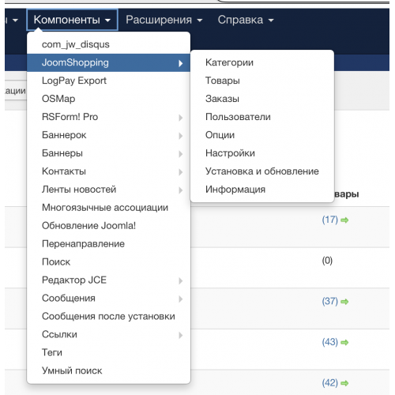Select Баннерок menu label
The width and height of the screenshot is (395, 395).
64,135
